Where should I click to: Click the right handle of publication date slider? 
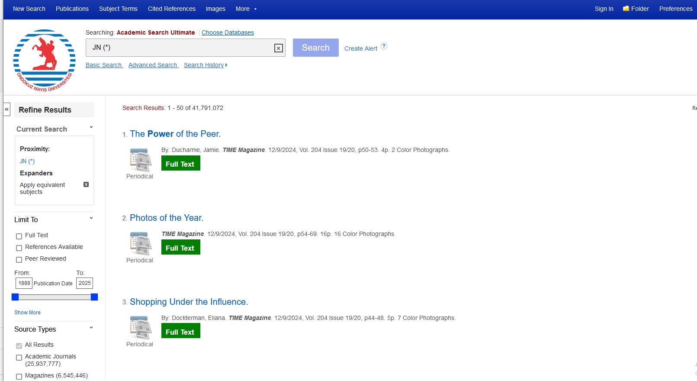94,297
